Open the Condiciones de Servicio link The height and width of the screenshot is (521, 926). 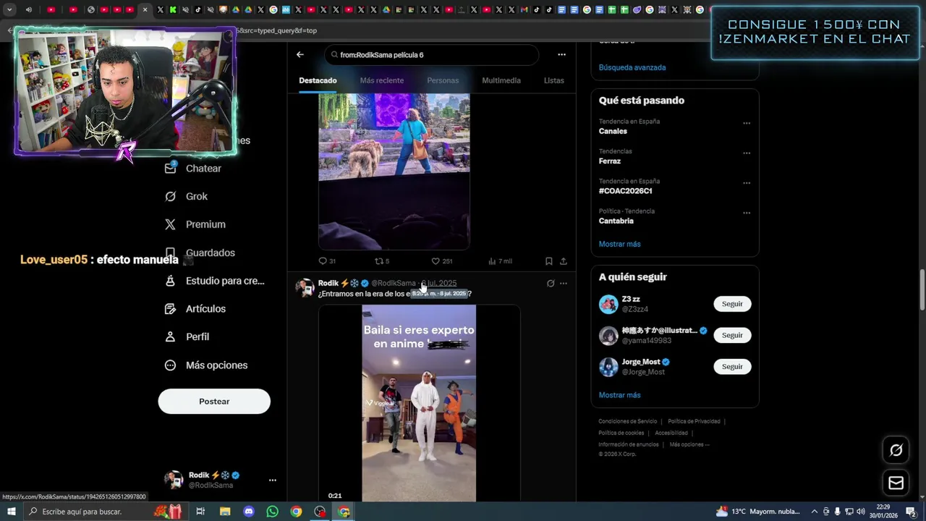pos(627,421)
